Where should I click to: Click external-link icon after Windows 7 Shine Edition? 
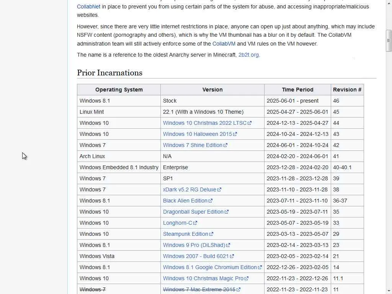(x=225, y=145)
